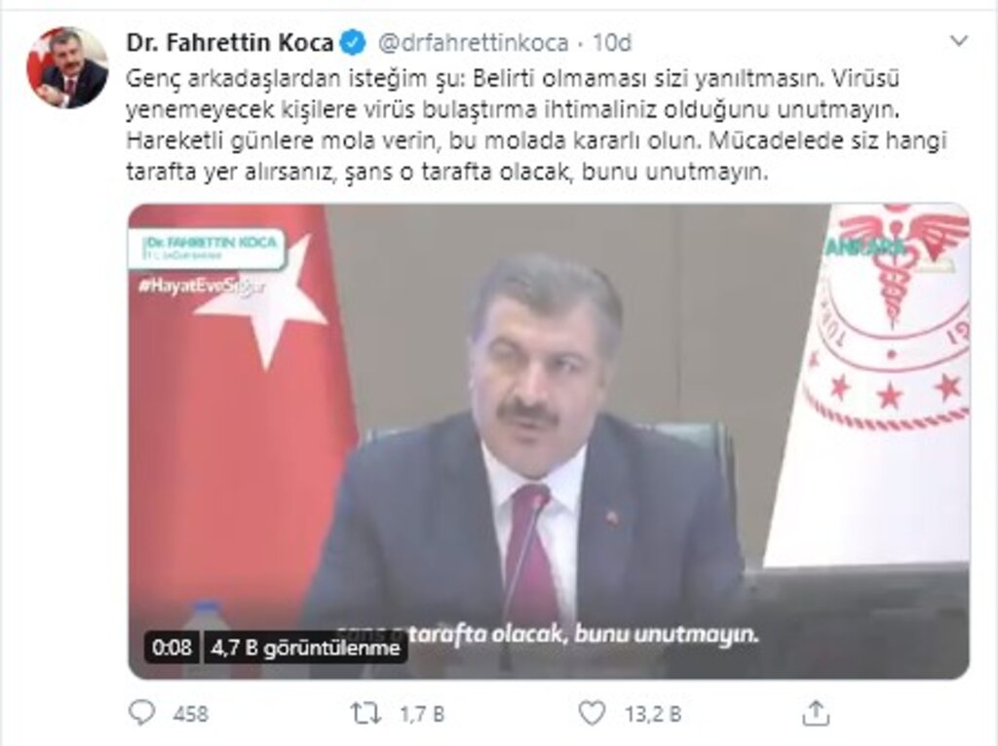Viewport: 998px width, 746px height.
Task: Click the reply speech bubble icon
Action: [x=141, y=713]
